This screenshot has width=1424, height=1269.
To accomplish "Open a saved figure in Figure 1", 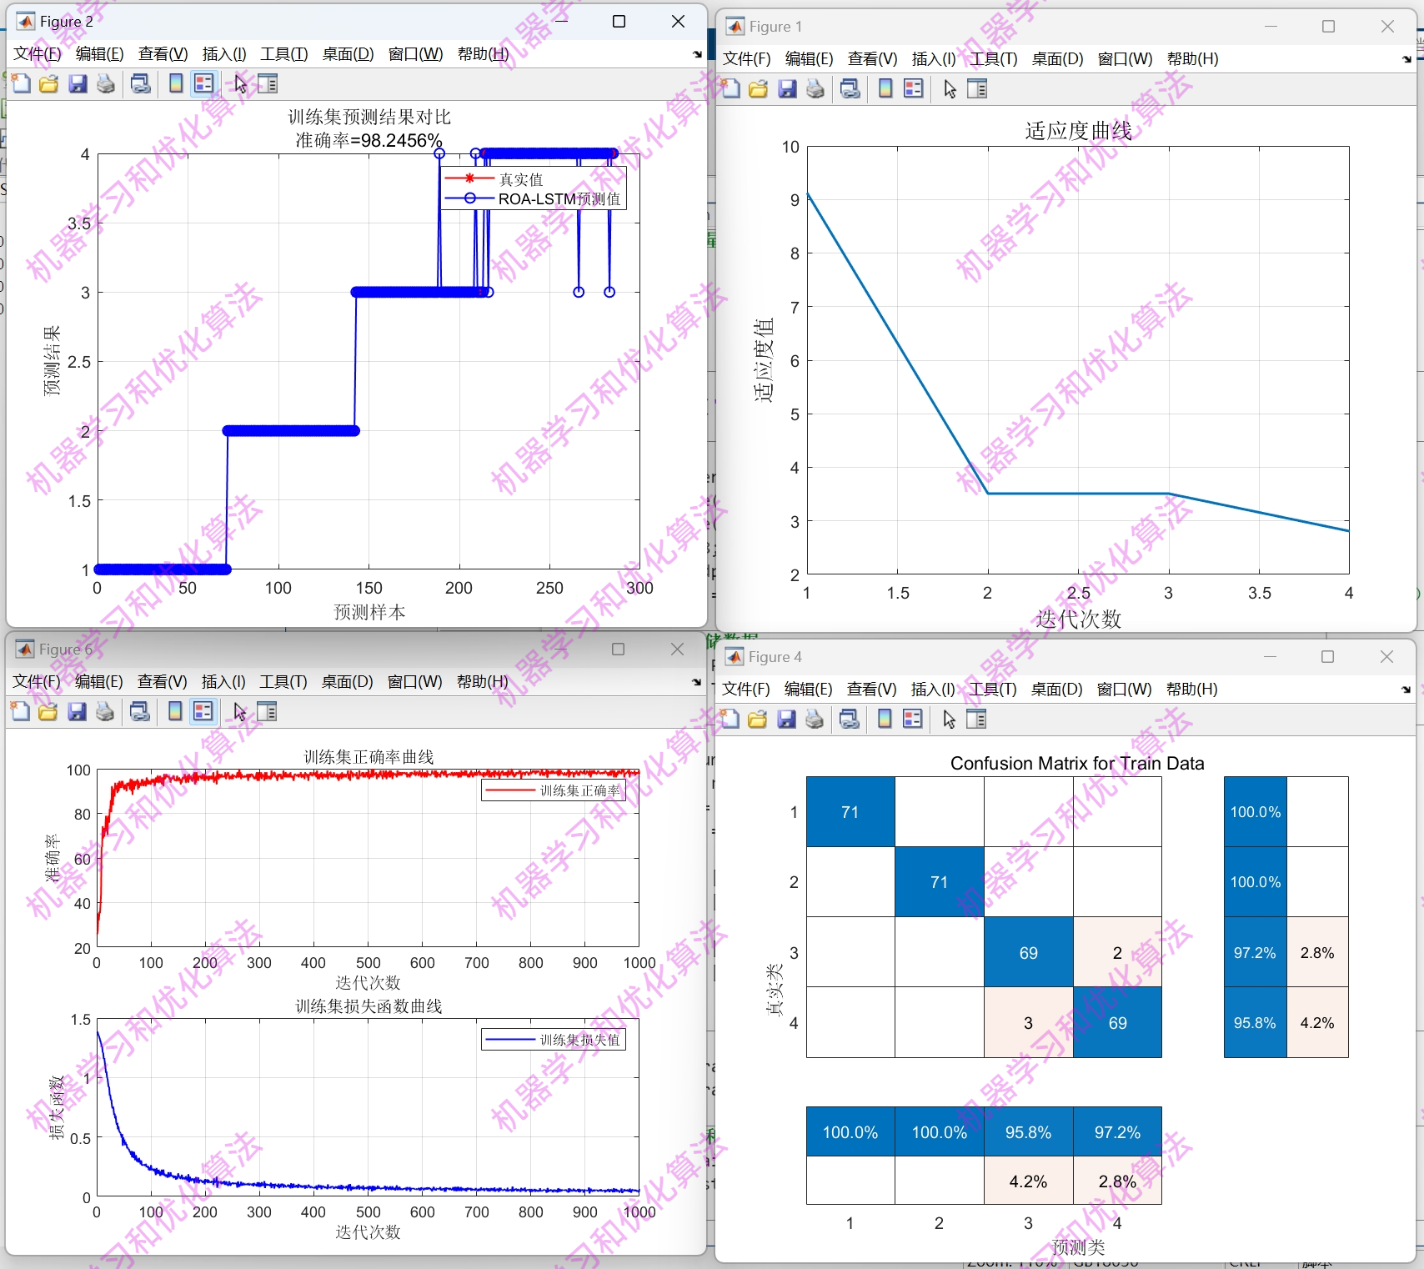I will (757, 88).
